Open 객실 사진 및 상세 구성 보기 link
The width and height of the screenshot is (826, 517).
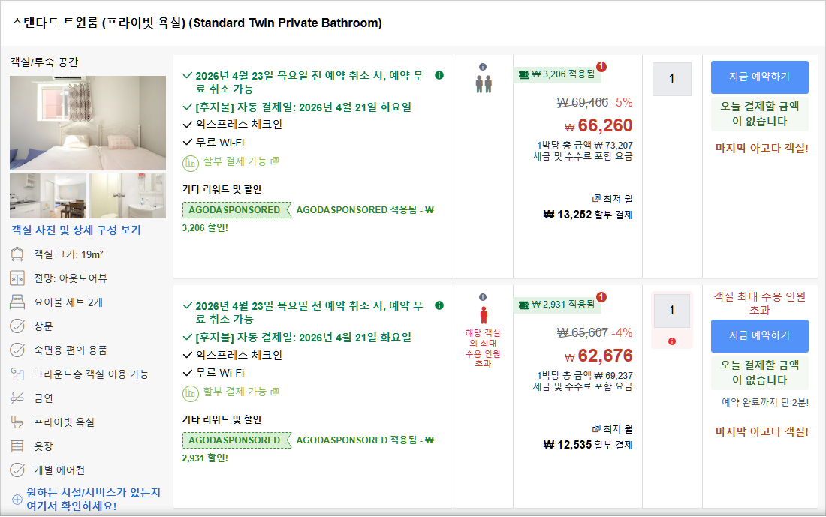point(76,230)
